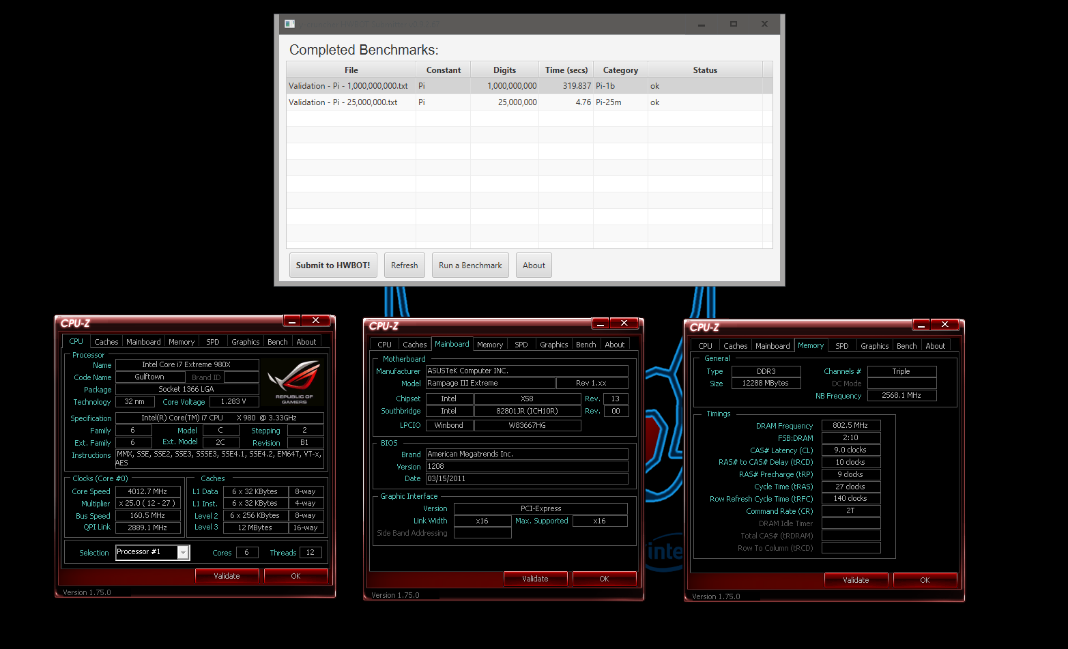The image size is (1068, 649).
Task: Select CPU tab in Mainboard CPU-Z window
Action: tap(385, 345)
